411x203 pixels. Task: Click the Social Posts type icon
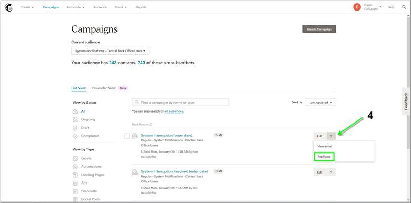[75, 199]
